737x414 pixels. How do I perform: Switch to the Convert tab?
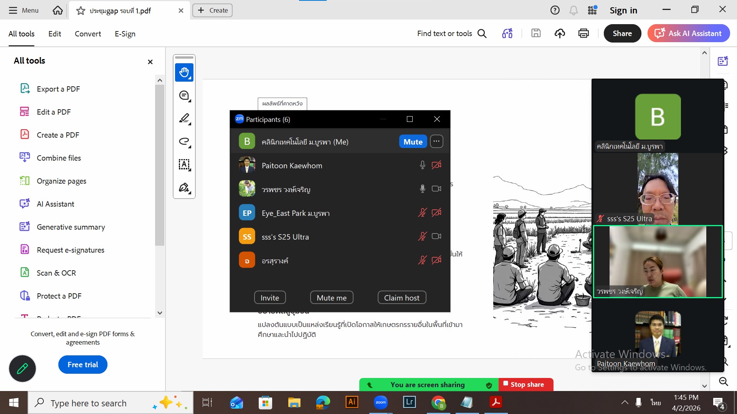(88, 34)
